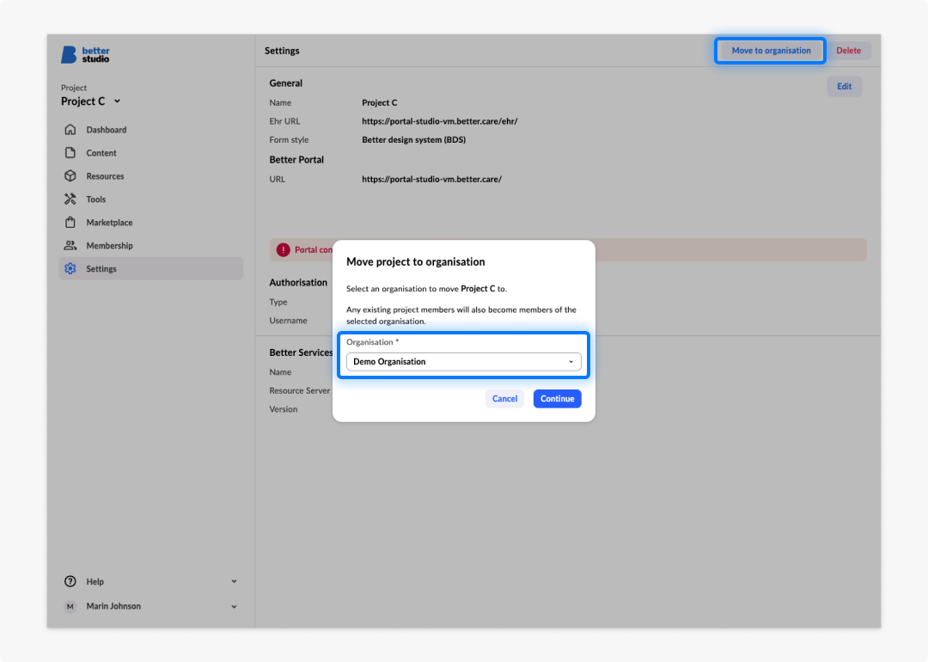
Task: Click the 'Resource Server' label
Action: pyautogui.click(x=300, y=391)
